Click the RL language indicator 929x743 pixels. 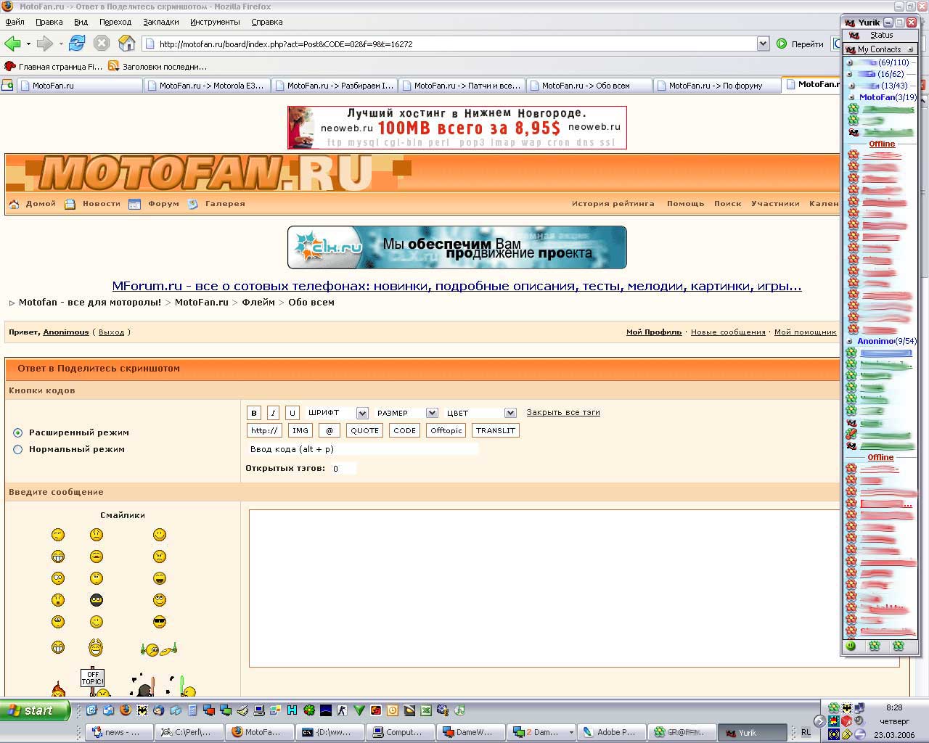806,732
